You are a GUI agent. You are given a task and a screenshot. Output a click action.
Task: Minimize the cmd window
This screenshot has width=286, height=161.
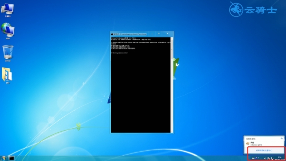[x=152, y=34]
